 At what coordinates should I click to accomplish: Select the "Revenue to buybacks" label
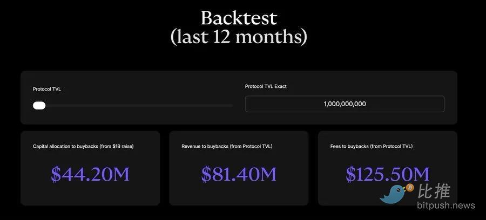pyautogui.click(x=227, y=146)
